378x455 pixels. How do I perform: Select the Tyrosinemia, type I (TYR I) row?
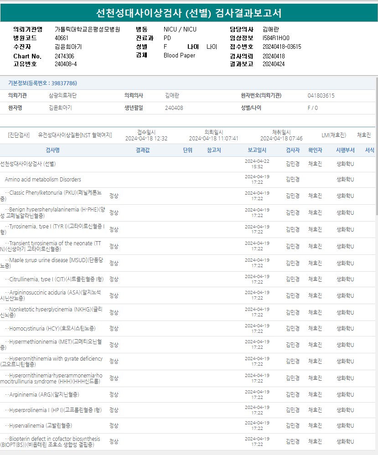(x=187, y=229)
